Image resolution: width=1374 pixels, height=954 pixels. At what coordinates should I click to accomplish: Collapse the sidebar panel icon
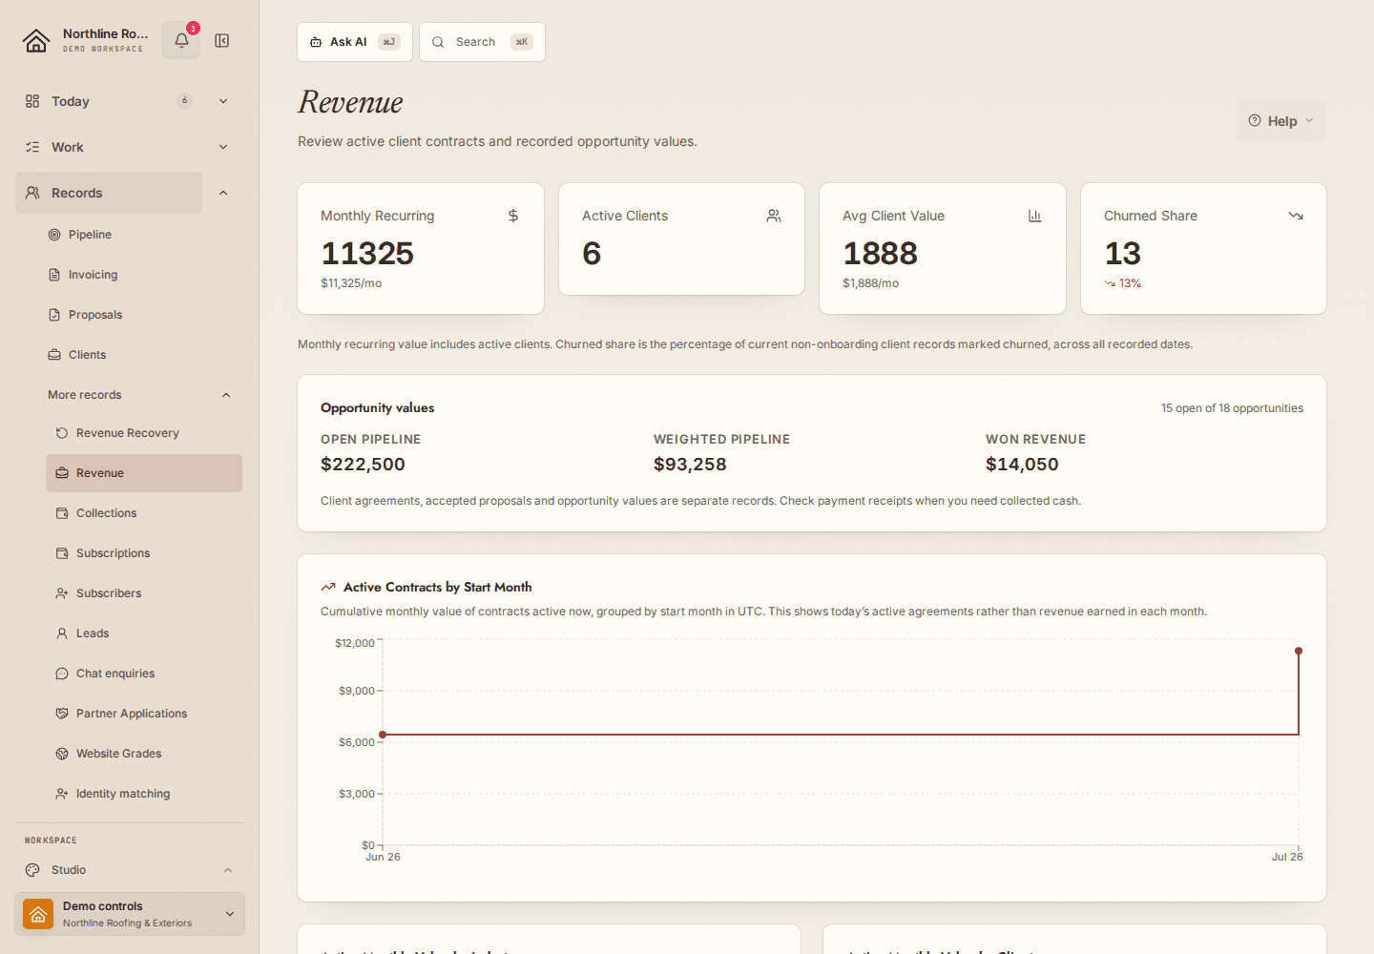(222, 41)
